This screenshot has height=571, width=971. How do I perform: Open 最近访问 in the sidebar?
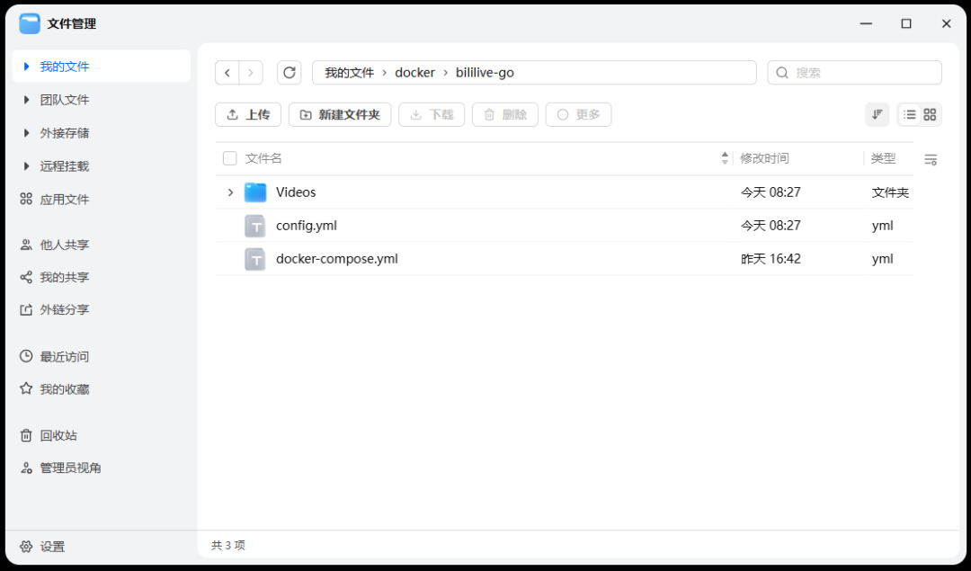click(x=64, y=357)
